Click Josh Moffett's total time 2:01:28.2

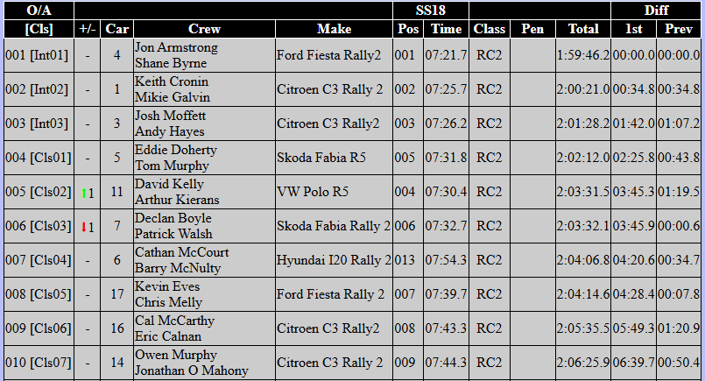click(583, 123)
